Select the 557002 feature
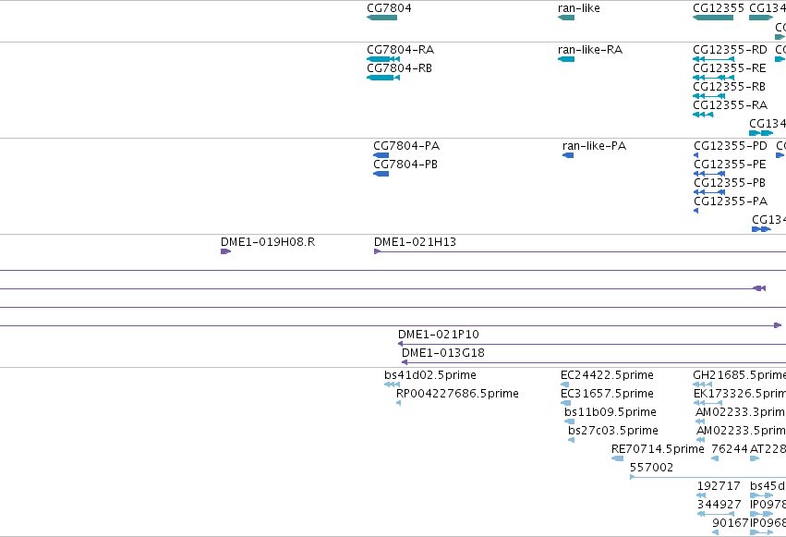The width and height of the screenshot is (786, 537). click(707, 477)
